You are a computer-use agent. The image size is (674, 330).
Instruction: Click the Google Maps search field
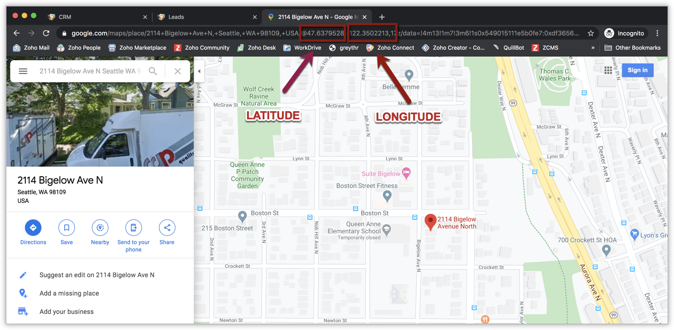coord(90,71)
